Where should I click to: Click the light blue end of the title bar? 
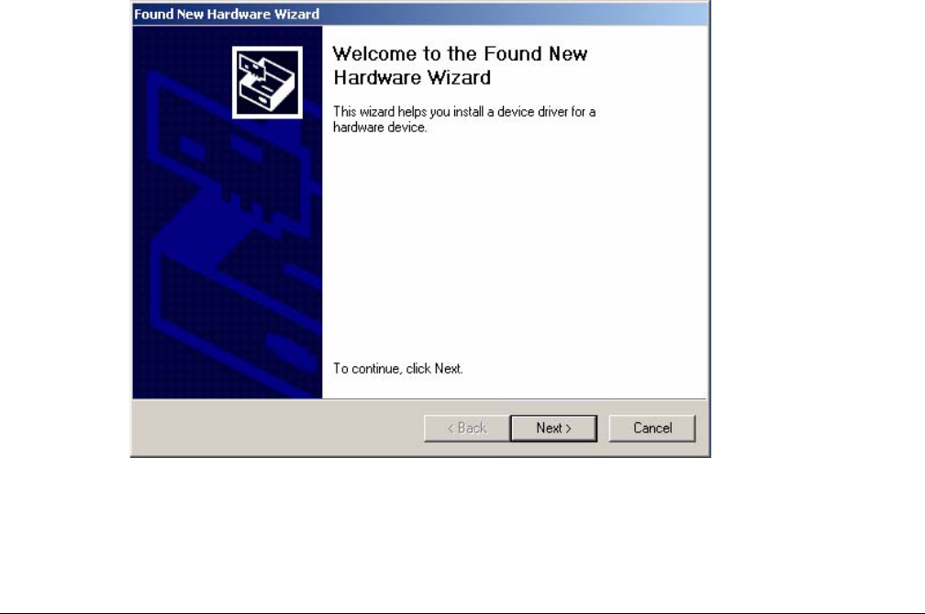[661, 14]
